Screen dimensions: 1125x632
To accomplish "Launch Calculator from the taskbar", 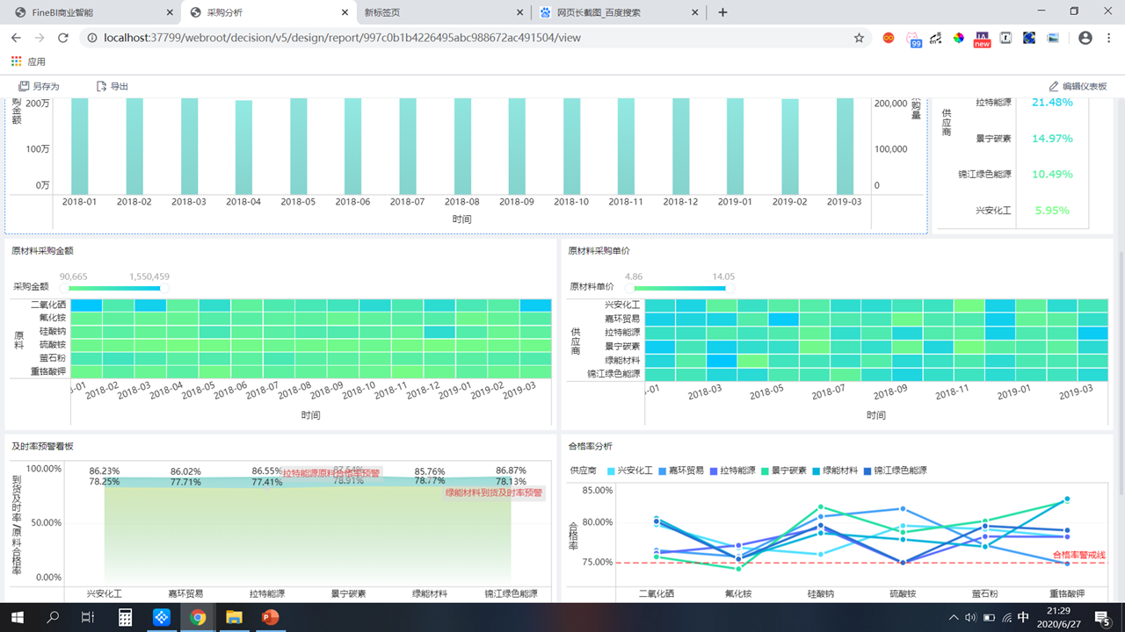I will [126, 617].
